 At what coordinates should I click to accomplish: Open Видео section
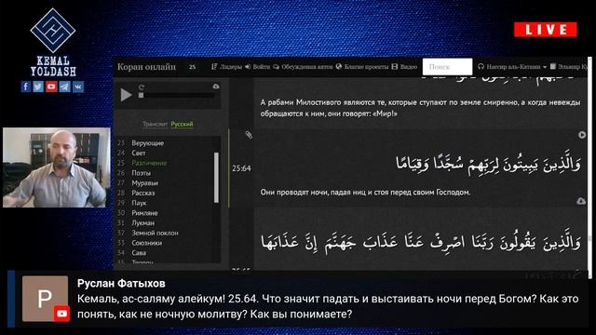404,67
